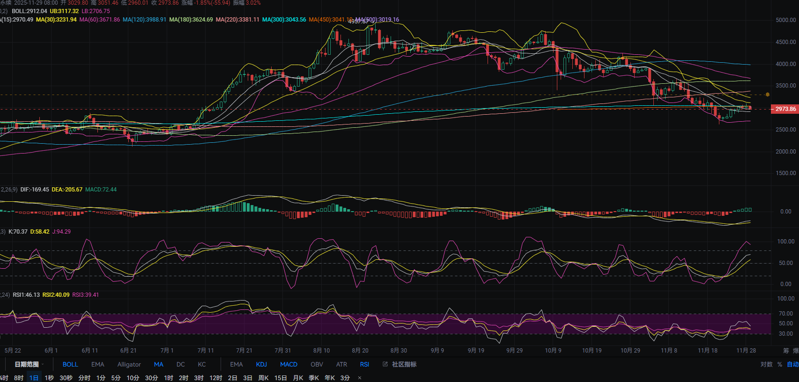Click the edit icon beside 社区指标
Image resolution: width=799 pixels, height=382 pixels.
point(385,364)
